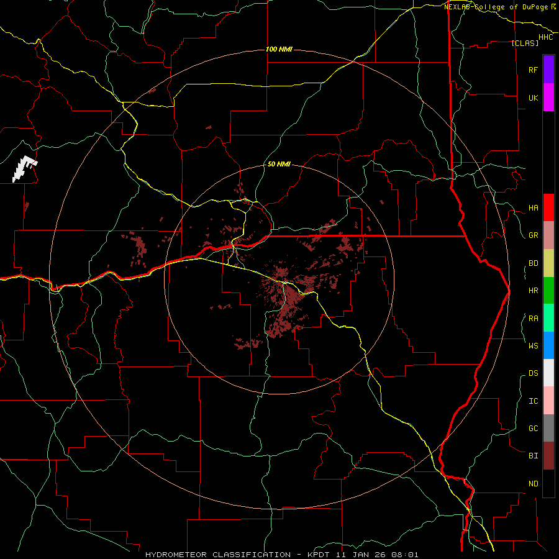The height and width of the screenshot is (559, 559).
Task: Click the "GC" legend label
Action: coord(533,428)
